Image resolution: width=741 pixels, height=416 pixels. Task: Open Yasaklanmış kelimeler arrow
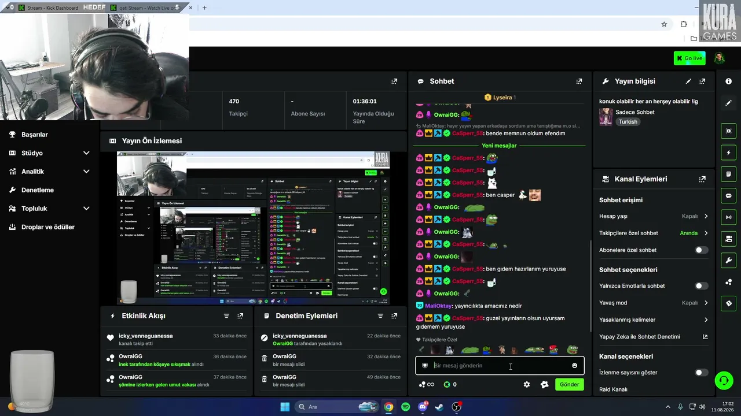706,320
